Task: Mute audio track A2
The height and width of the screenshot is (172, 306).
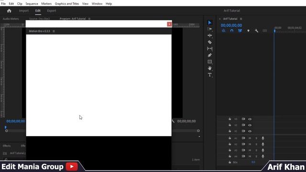Action: (x=250, y=144)
